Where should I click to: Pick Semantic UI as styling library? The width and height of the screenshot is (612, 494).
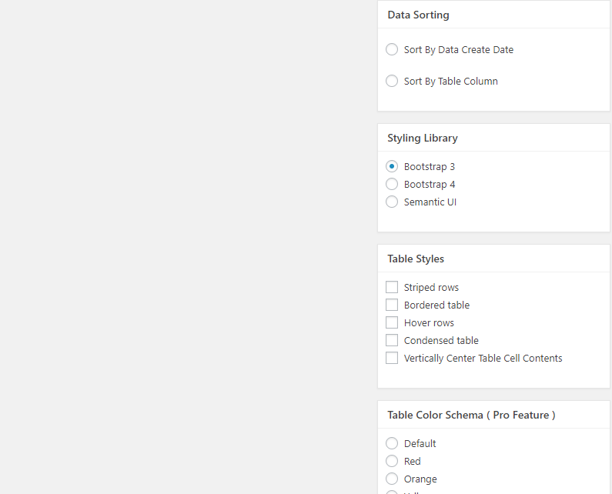[392, 202]
